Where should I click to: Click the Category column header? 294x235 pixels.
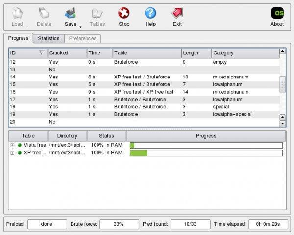(245, 53)
